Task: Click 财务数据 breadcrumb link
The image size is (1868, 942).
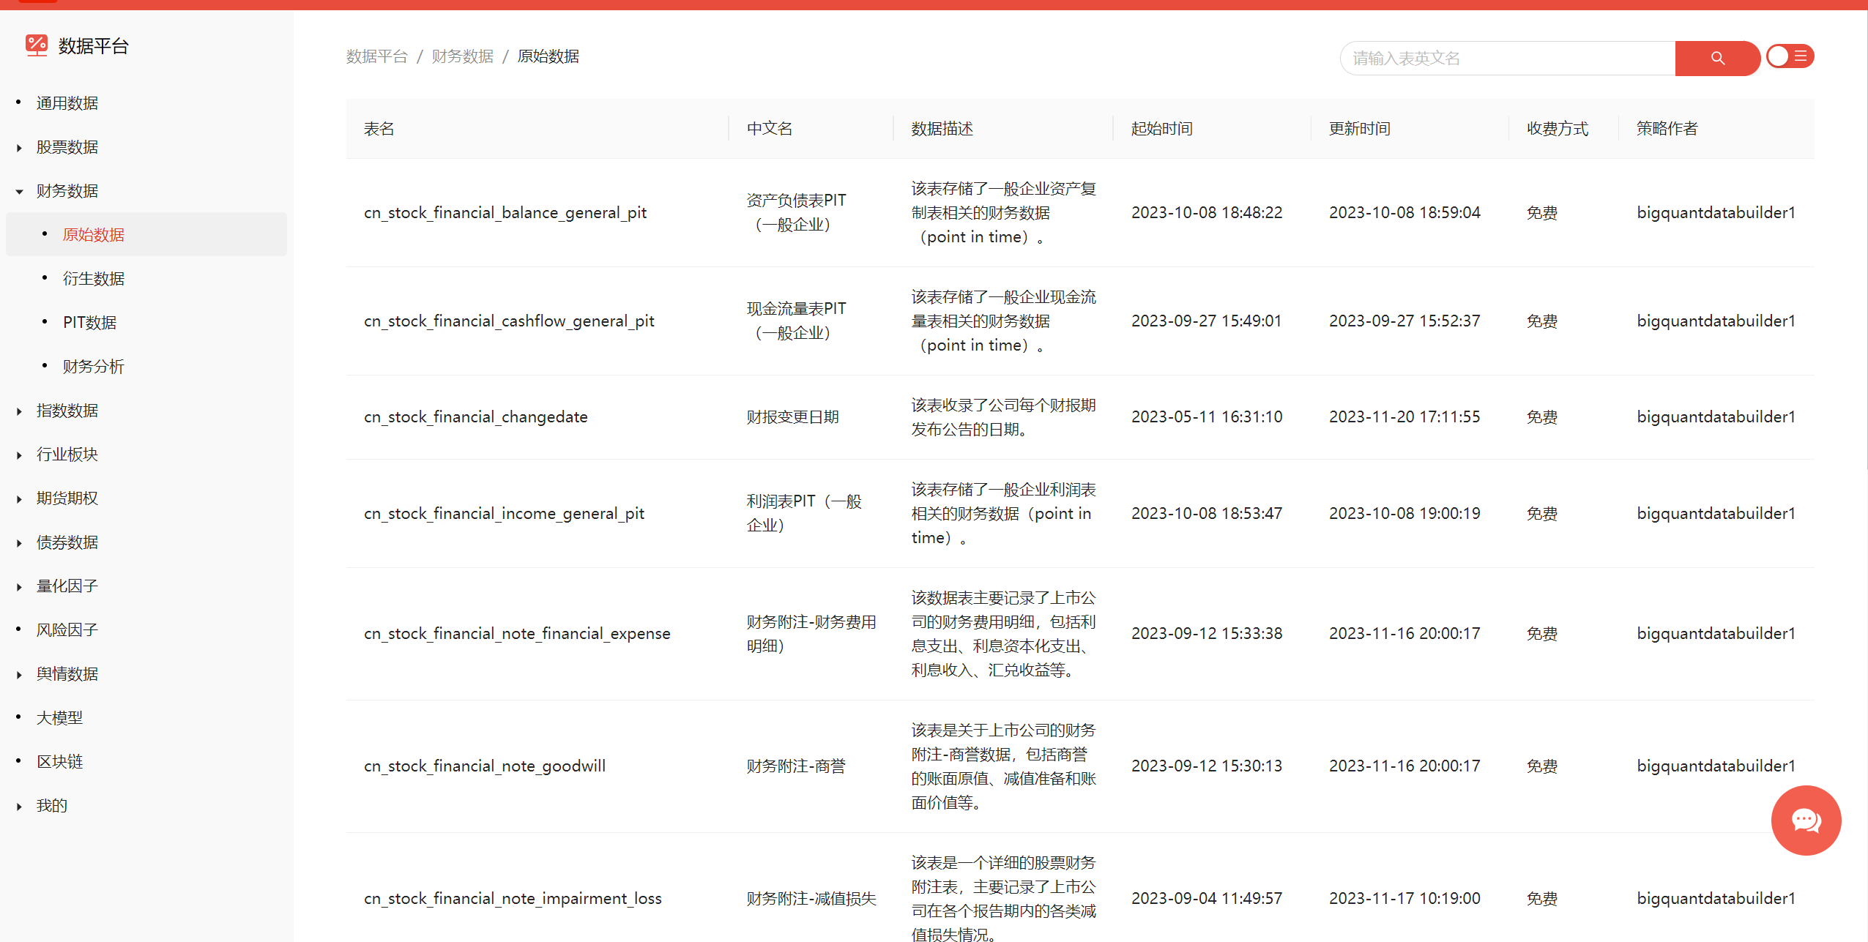Action: [x=462, y=56]
